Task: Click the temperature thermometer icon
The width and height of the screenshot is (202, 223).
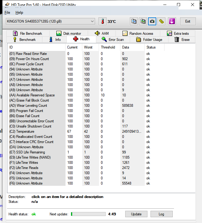Action: coord(102,21)
